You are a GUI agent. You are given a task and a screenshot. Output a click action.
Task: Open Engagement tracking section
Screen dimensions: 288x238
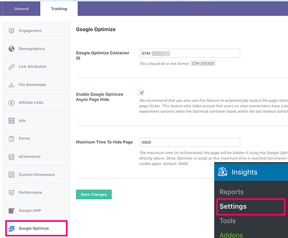[x=36, y=31]
